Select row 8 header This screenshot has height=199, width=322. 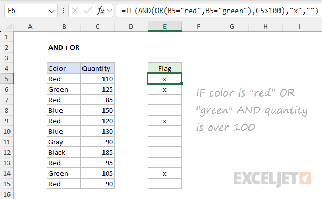click(7, 110)
